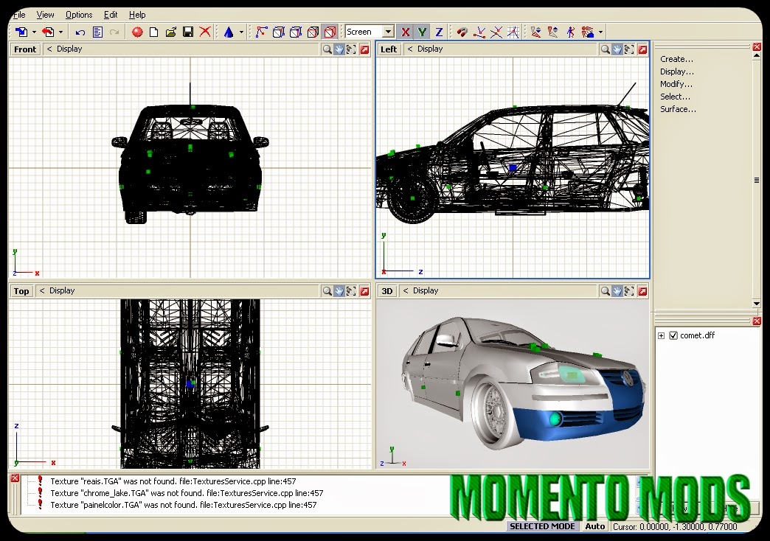
Task: Select the Save icon in the toolbar
Action: [x=188, y=32]
